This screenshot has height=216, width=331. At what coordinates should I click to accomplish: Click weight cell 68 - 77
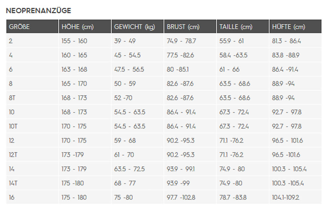coord(125,183)
